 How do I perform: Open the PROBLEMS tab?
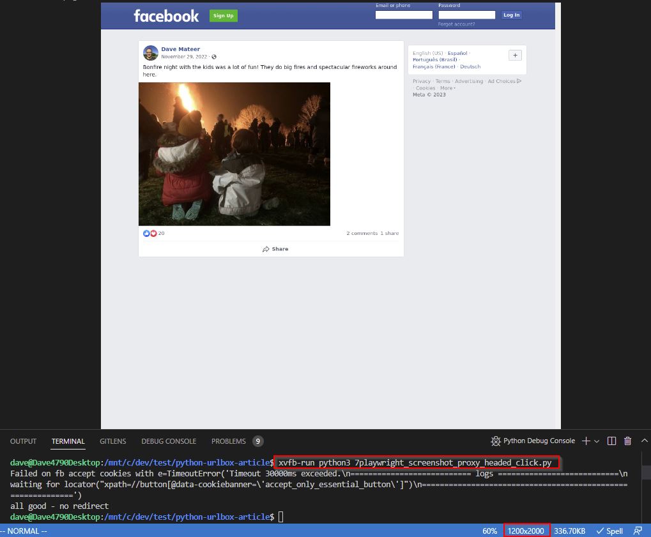click(229, 441)
